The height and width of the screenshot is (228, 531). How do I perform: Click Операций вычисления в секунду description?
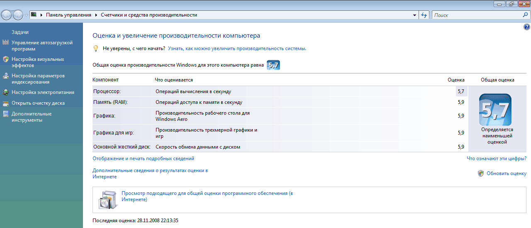(193, 91)
